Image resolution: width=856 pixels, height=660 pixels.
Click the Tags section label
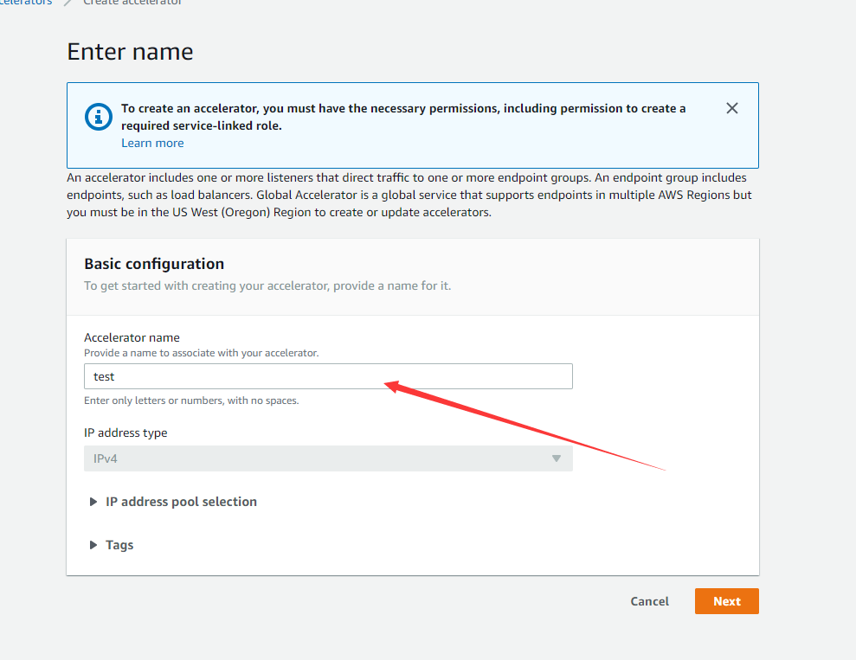pos(119,545)
